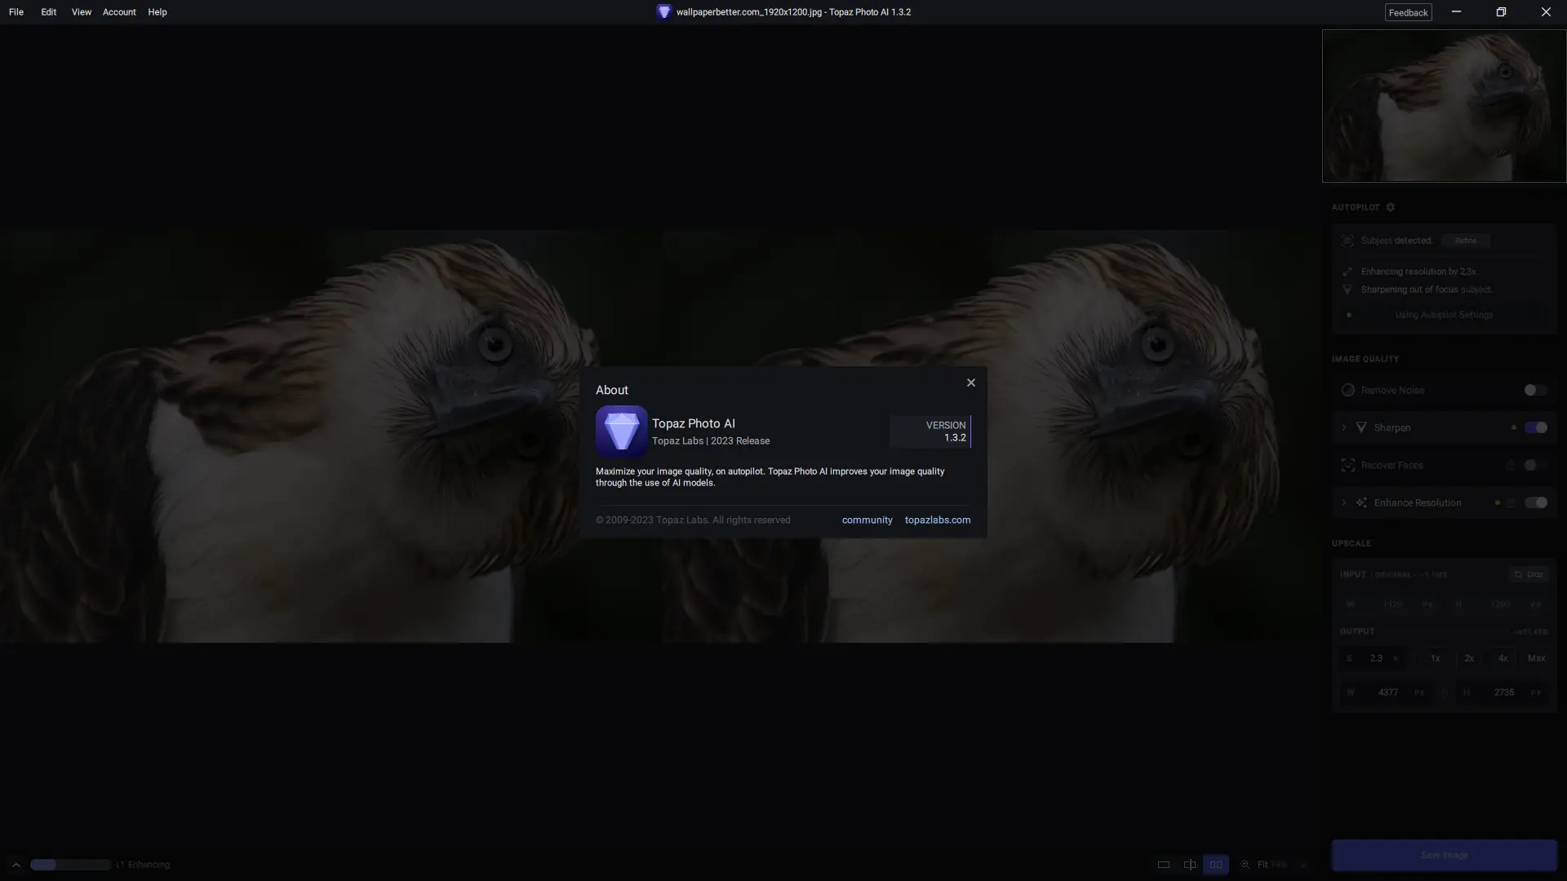Image resolution: width=1567 pixels, height=881 pixels.
Task: Expand Enhance Resolution options chevron
Action: (1344, 502)
